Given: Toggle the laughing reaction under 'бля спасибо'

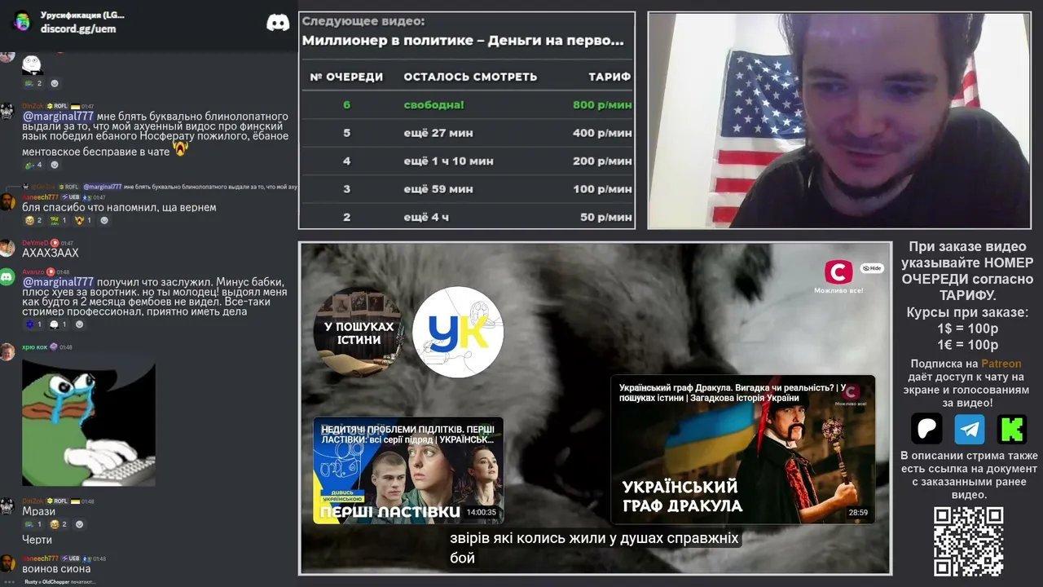Looking at the screenshot, I should pos(33,220).
